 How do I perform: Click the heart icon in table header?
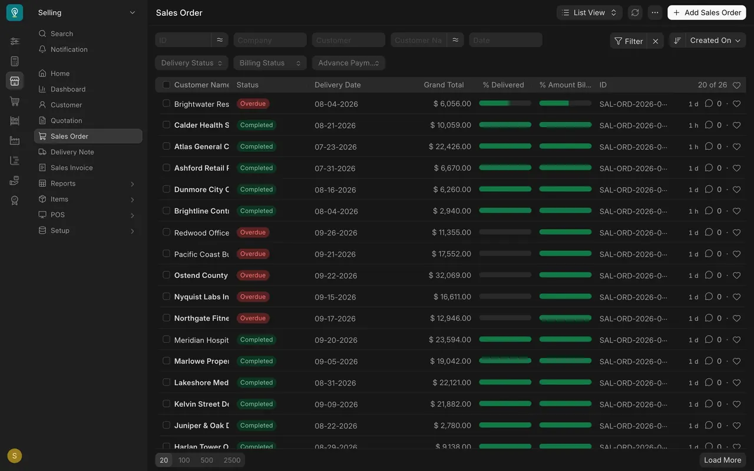click(736, 85)
